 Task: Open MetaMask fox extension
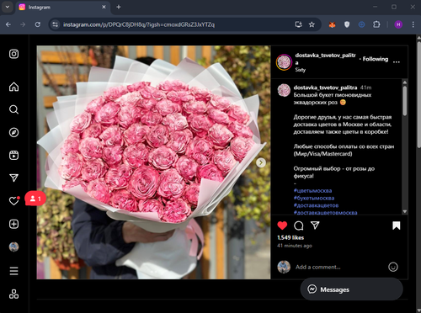(x=332, y=24)
